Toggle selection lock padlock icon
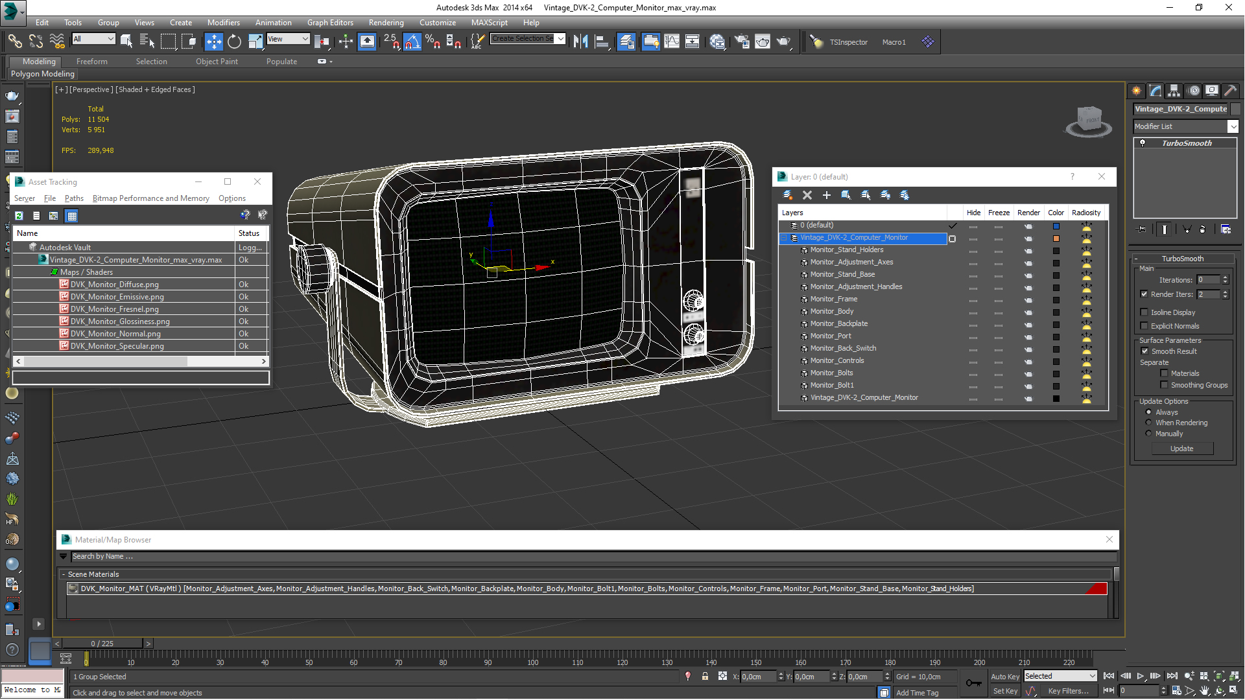 pos(705,676)
